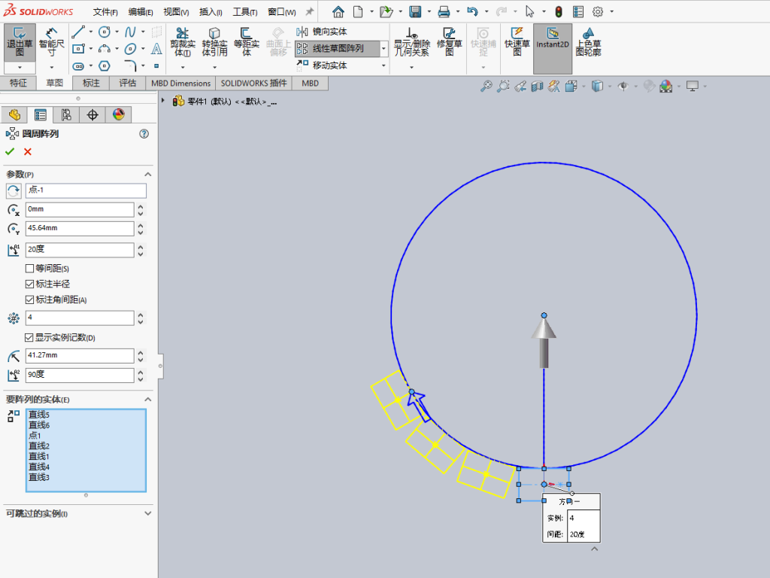770x578 pixels.
Task: Uncheck Dimension angular spacing (标注角间距) checkbox
Action: click(29, 300)
